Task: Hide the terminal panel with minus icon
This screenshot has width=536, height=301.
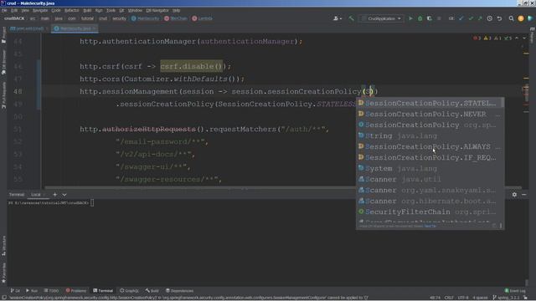Action: click(524, 195)
